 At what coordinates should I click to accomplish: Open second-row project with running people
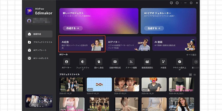[99, 104]
